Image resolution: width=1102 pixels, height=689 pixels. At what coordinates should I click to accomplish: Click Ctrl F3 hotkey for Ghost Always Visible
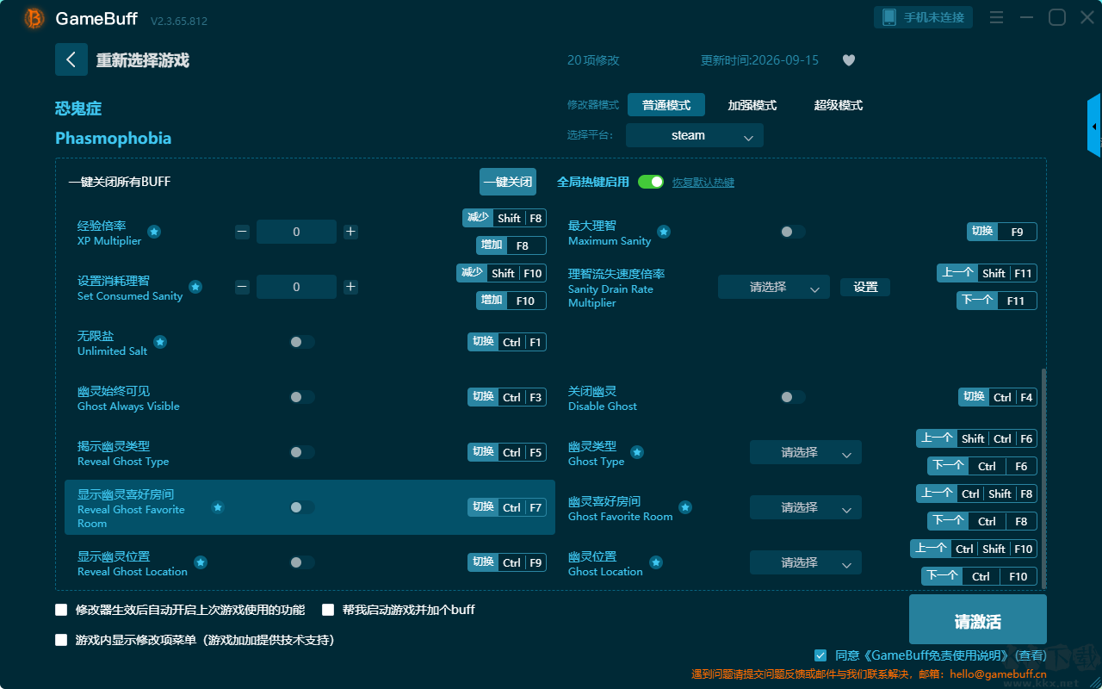tap(507, 397)
